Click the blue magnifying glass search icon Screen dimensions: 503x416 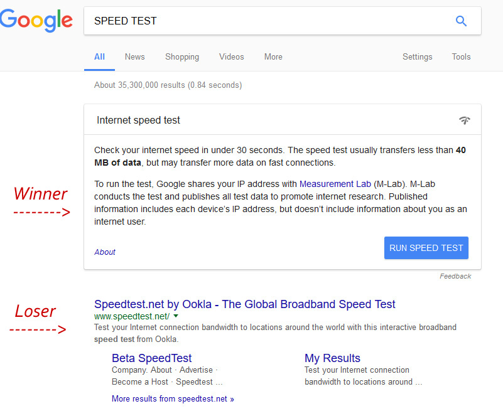461,21
